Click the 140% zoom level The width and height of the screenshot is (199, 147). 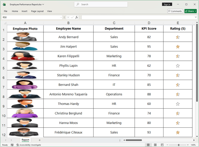click(x=193, y=145)
